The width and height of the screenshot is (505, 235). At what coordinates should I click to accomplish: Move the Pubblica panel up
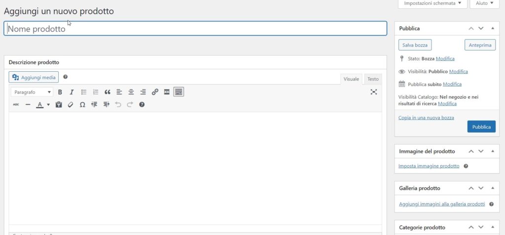[471, 28]
